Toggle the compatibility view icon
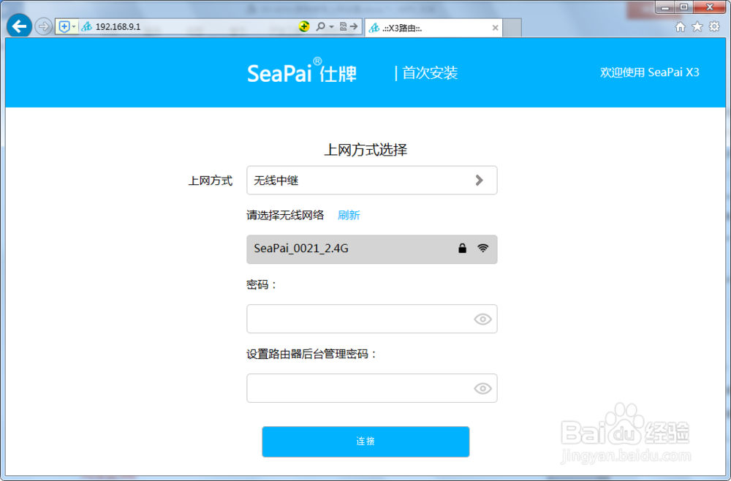Image resolution: width=731 pixels, height=481 pixels. pos(343,26)
